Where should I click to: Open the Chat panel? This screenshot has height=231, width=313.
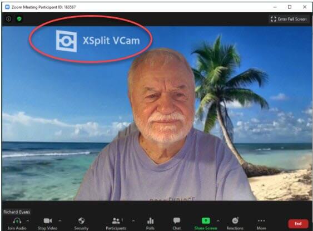point(177,220)
